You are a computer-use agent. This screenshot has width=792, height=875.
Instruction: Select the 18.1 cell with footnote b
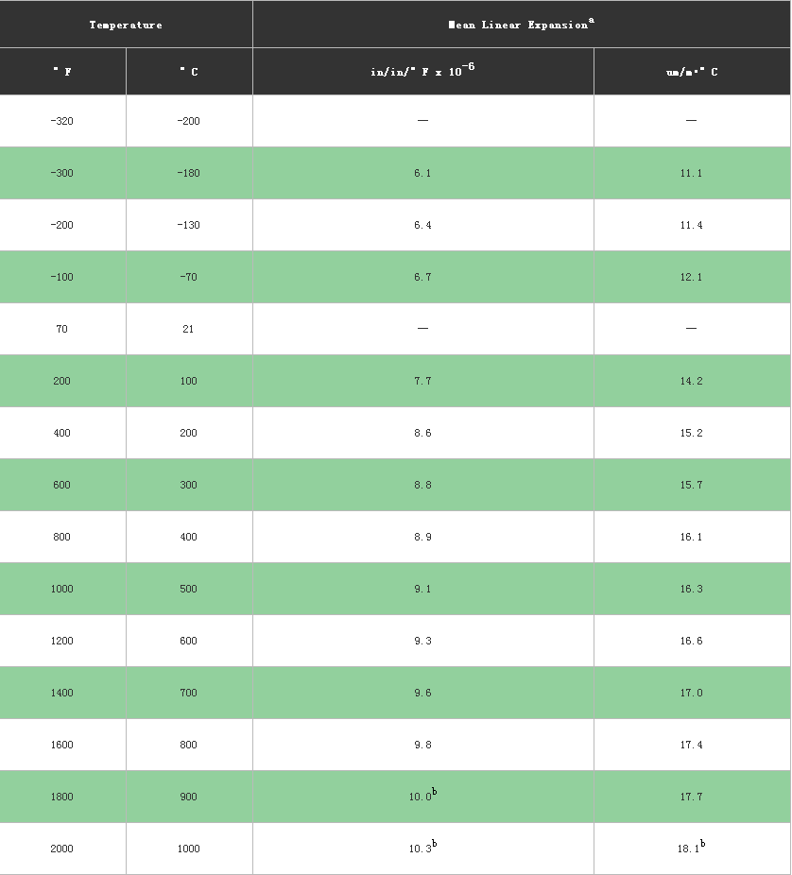(x=692, y=849)
